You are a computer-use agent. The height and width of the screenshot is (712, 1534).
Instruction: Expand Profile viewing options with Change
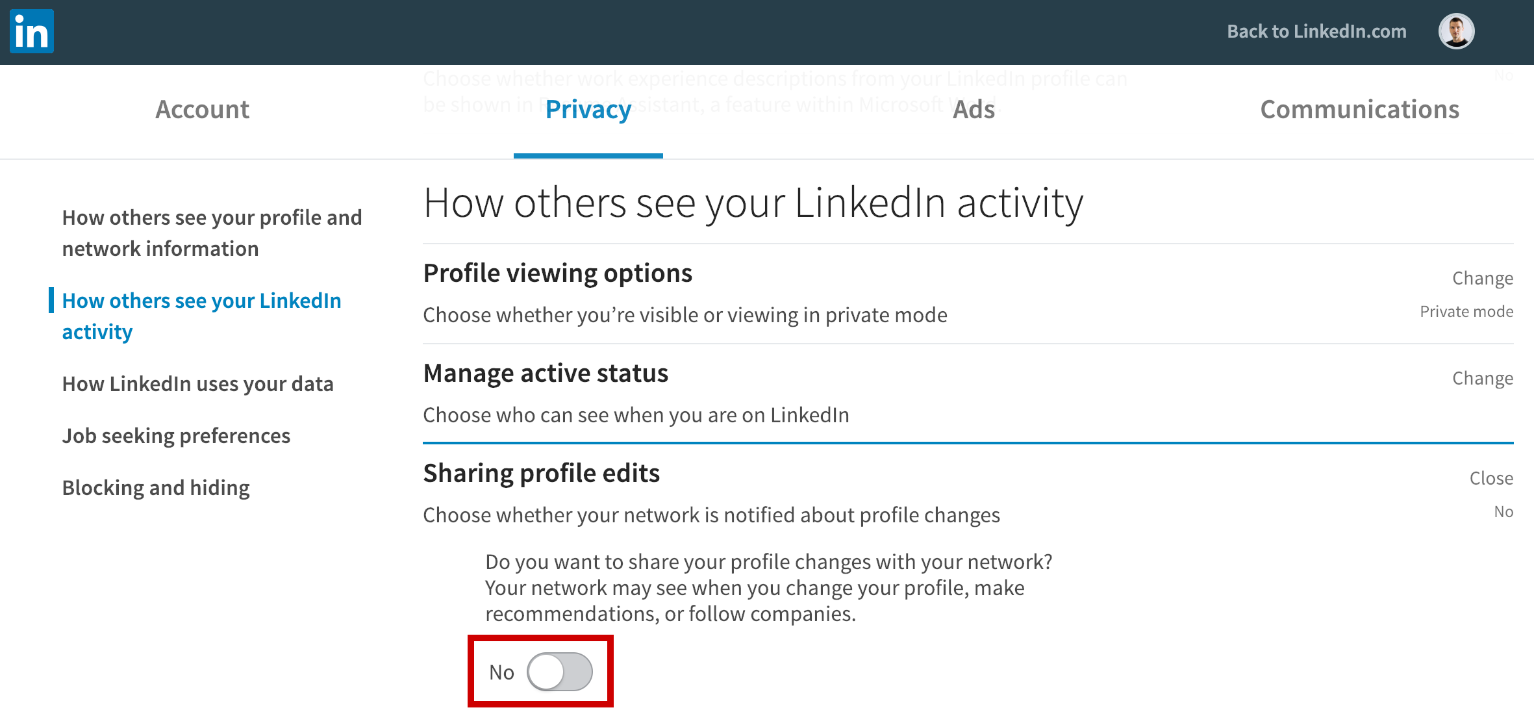click(x=1482, y=278)
